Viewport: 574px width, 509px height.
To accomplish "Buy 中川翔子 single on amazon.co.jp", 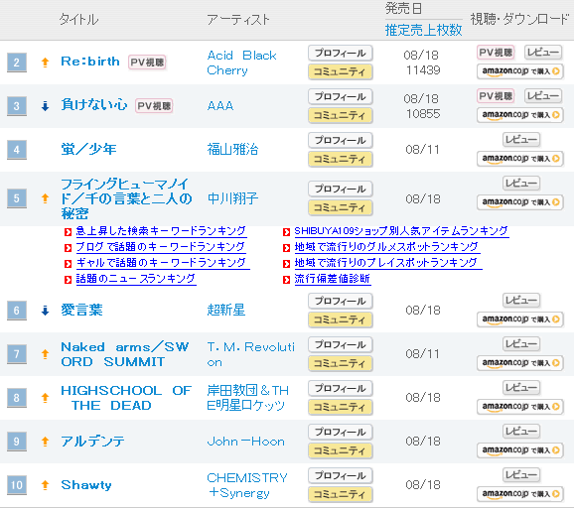I will coord(519,201).
